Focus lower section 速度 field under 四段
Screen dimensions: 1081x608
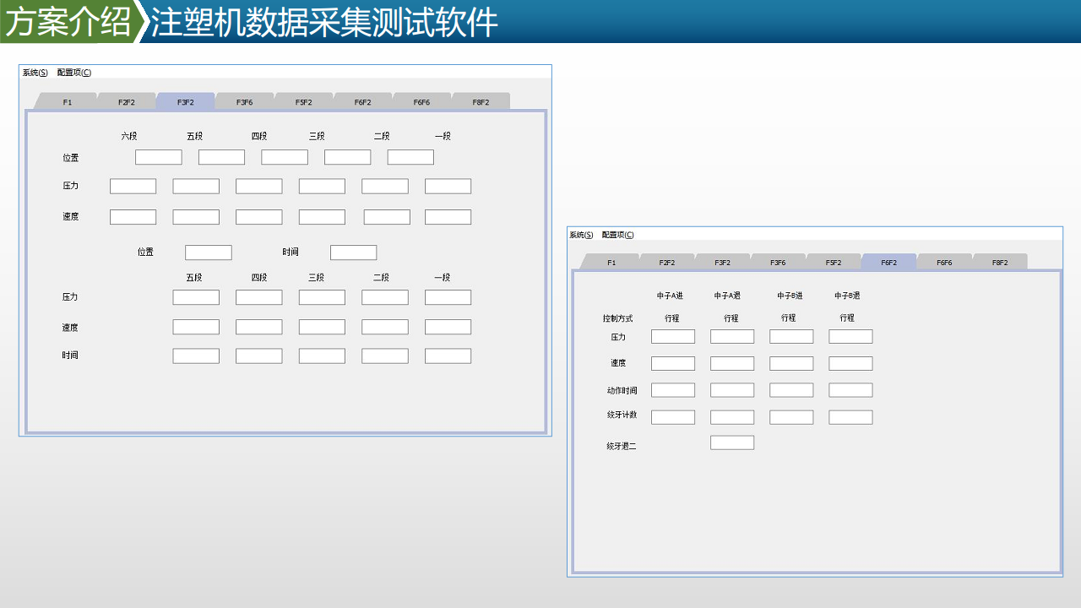click(259, 327)
